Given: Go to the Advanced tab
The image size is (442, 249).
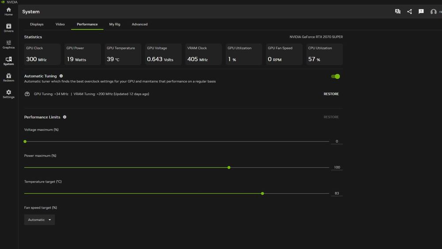Looking at the screenshot, I should [140, 24].
